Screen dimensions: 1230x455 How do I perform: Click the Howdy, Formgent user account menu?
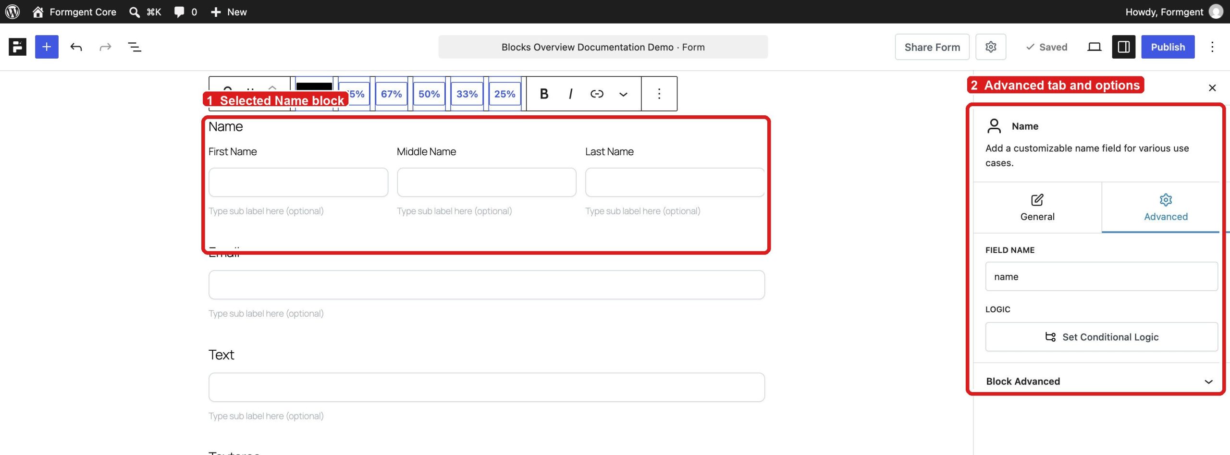1173,12
